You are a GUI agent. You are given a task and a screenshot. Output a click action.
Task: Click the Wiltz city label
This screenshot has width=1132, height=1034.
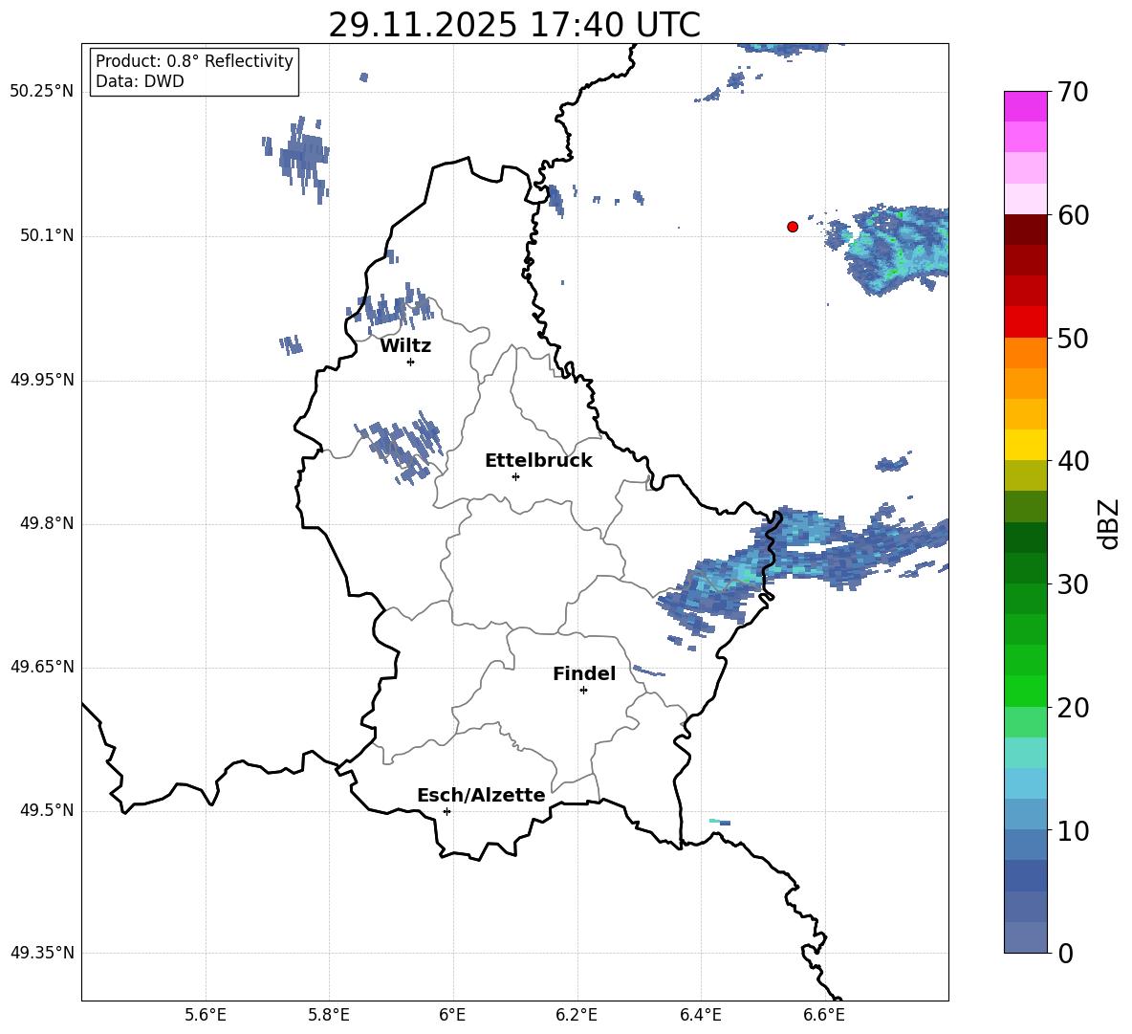[405, 346]
